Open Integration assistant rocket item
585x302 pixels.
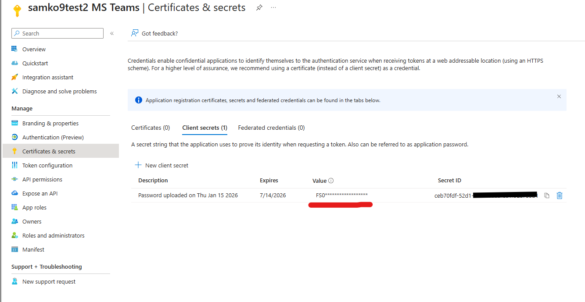(x=47, y=77)
